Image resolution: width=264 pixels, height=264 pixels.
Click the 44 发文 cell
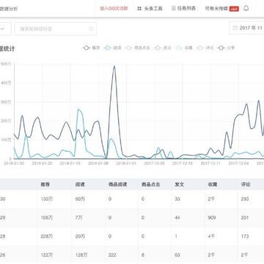pos(177,218)
